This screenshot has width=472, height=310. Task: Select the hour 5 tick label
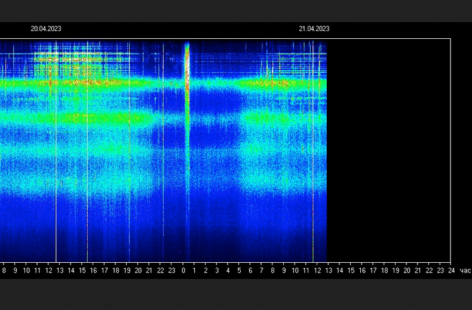(x=239, y=271)
